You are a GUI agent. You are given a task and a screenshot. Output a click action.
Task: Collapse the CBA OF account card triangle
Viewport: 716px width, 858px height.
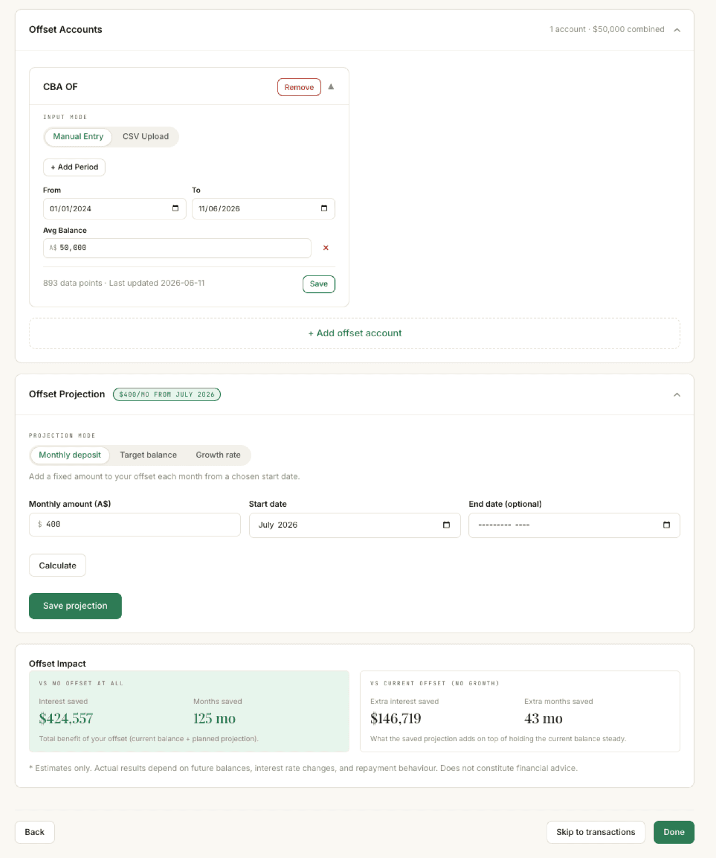331,87
